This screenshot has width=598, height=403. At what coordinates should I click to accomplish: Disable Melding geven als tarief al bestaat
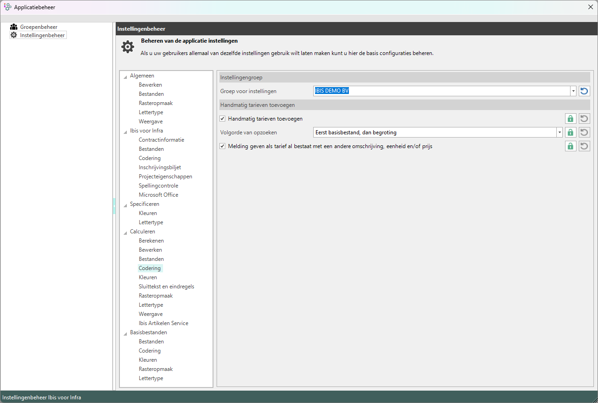coord(223,146)
